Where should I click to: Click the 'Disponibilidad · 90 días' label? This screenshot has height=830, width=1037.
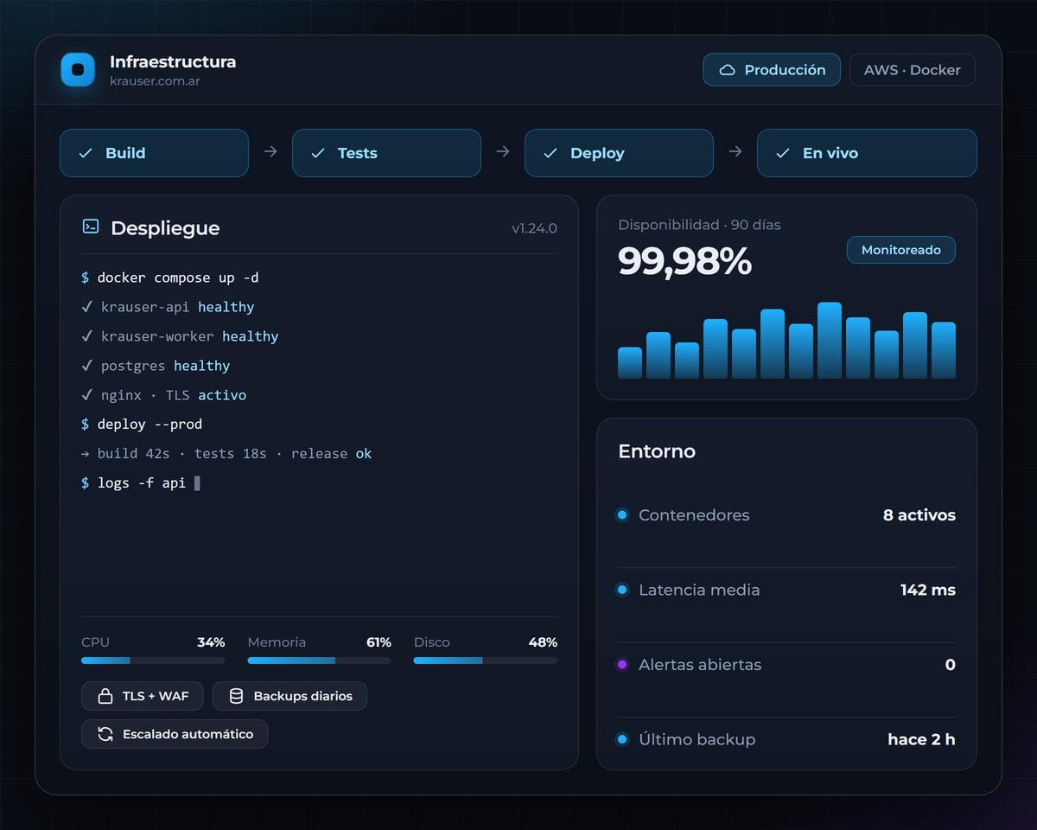click(699, 225)
